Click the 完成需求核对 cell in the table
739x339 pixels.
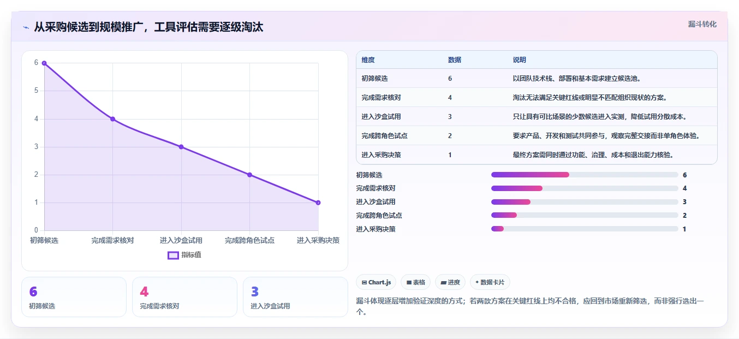(381, 98)
